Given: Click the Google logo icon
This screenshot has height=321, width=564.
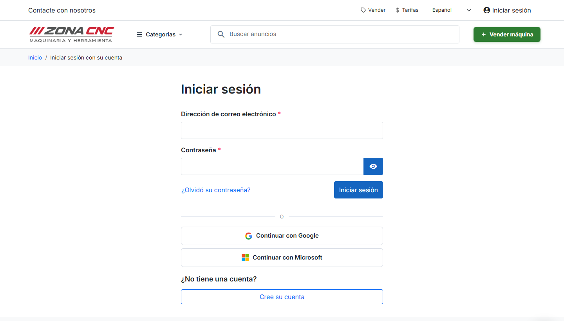Looking at the screenshot, I should (x=249, y=236).
